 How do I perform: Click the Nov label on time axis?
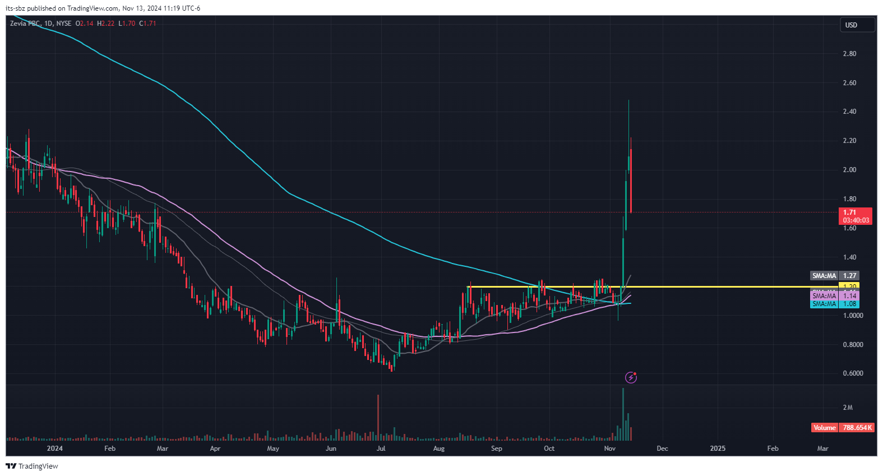tap(610, 449)
